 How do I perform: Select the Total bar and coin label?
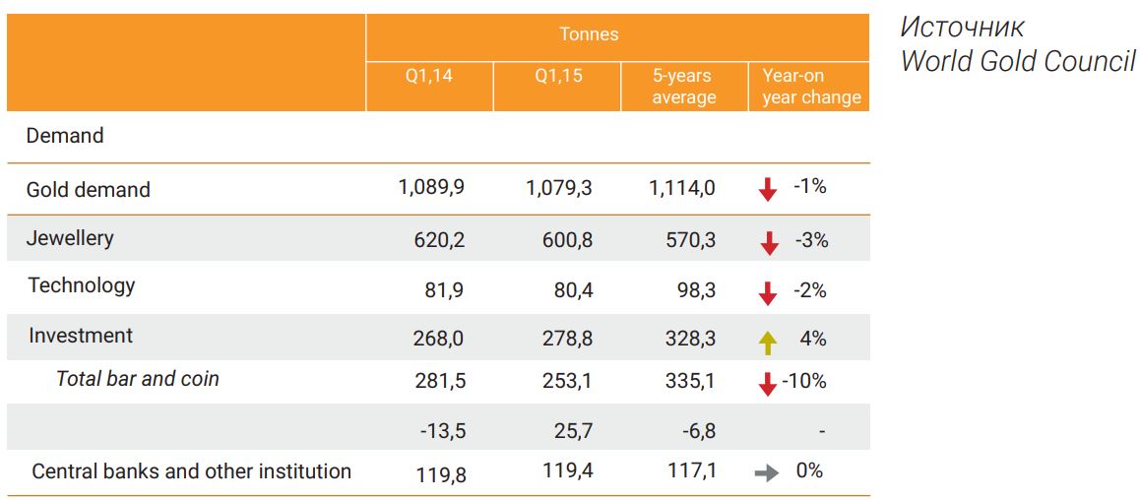click(138, 379)
